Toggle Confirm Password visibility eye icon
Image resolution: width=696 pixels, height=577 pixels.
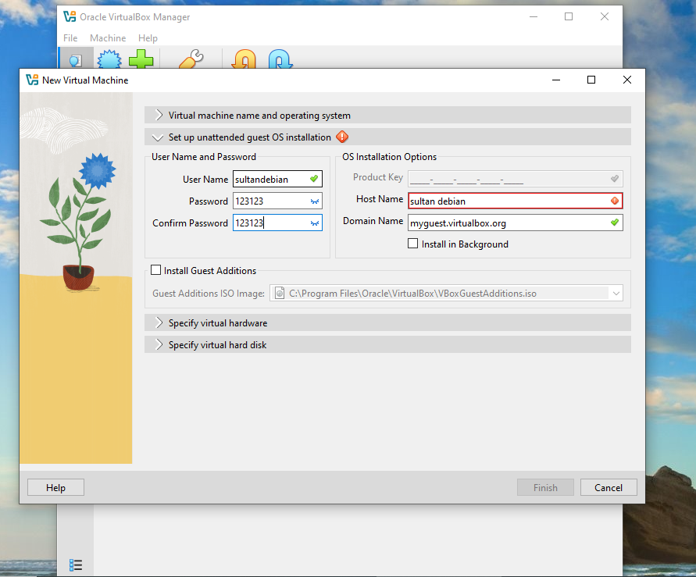pyautogui.click(x=315, y=223)
